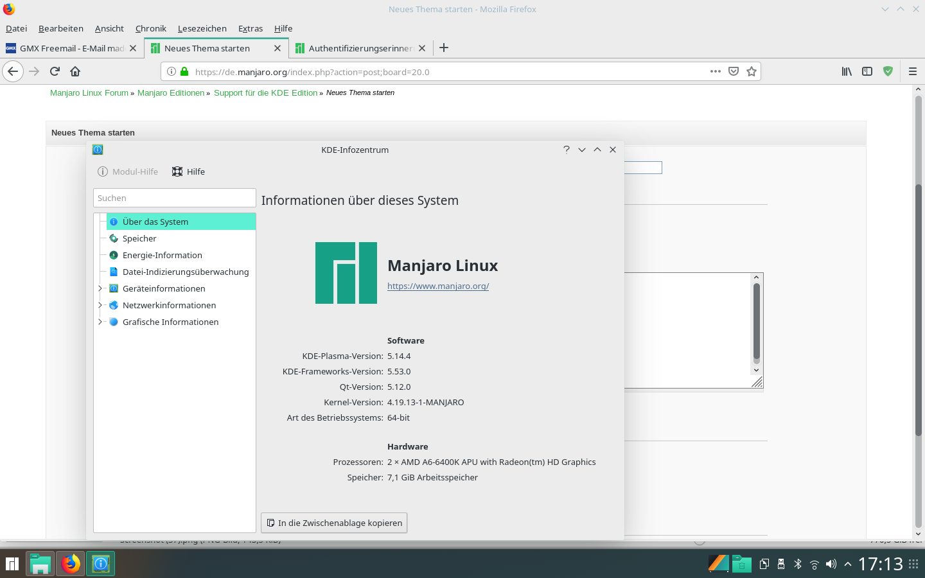The height and width of the screenshot is (578, 925).
Task: Click the message textarea scrollbar thumb
Action: [x=756, y=321]
